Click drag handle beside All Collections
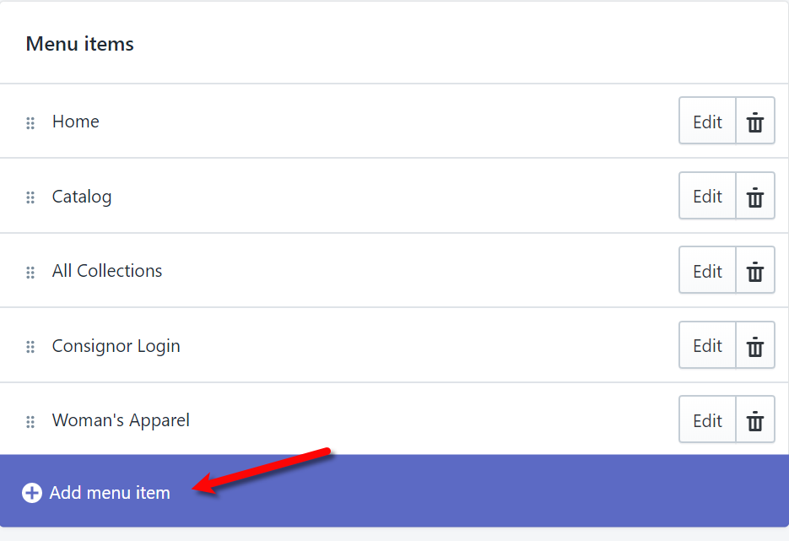789x541 pixels. pyautogui.click(x=30, y=273)
